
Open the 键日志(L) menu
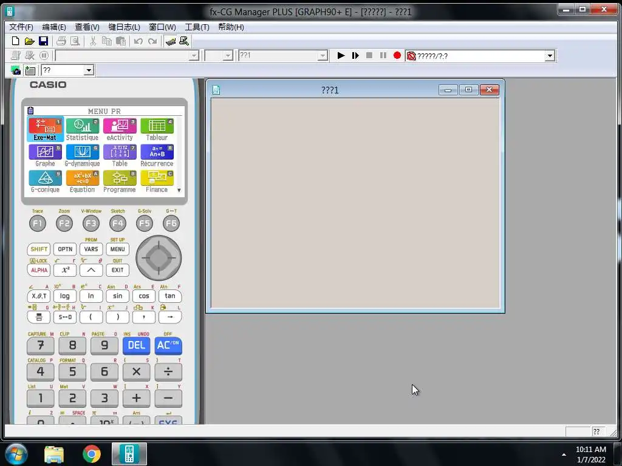124,27
